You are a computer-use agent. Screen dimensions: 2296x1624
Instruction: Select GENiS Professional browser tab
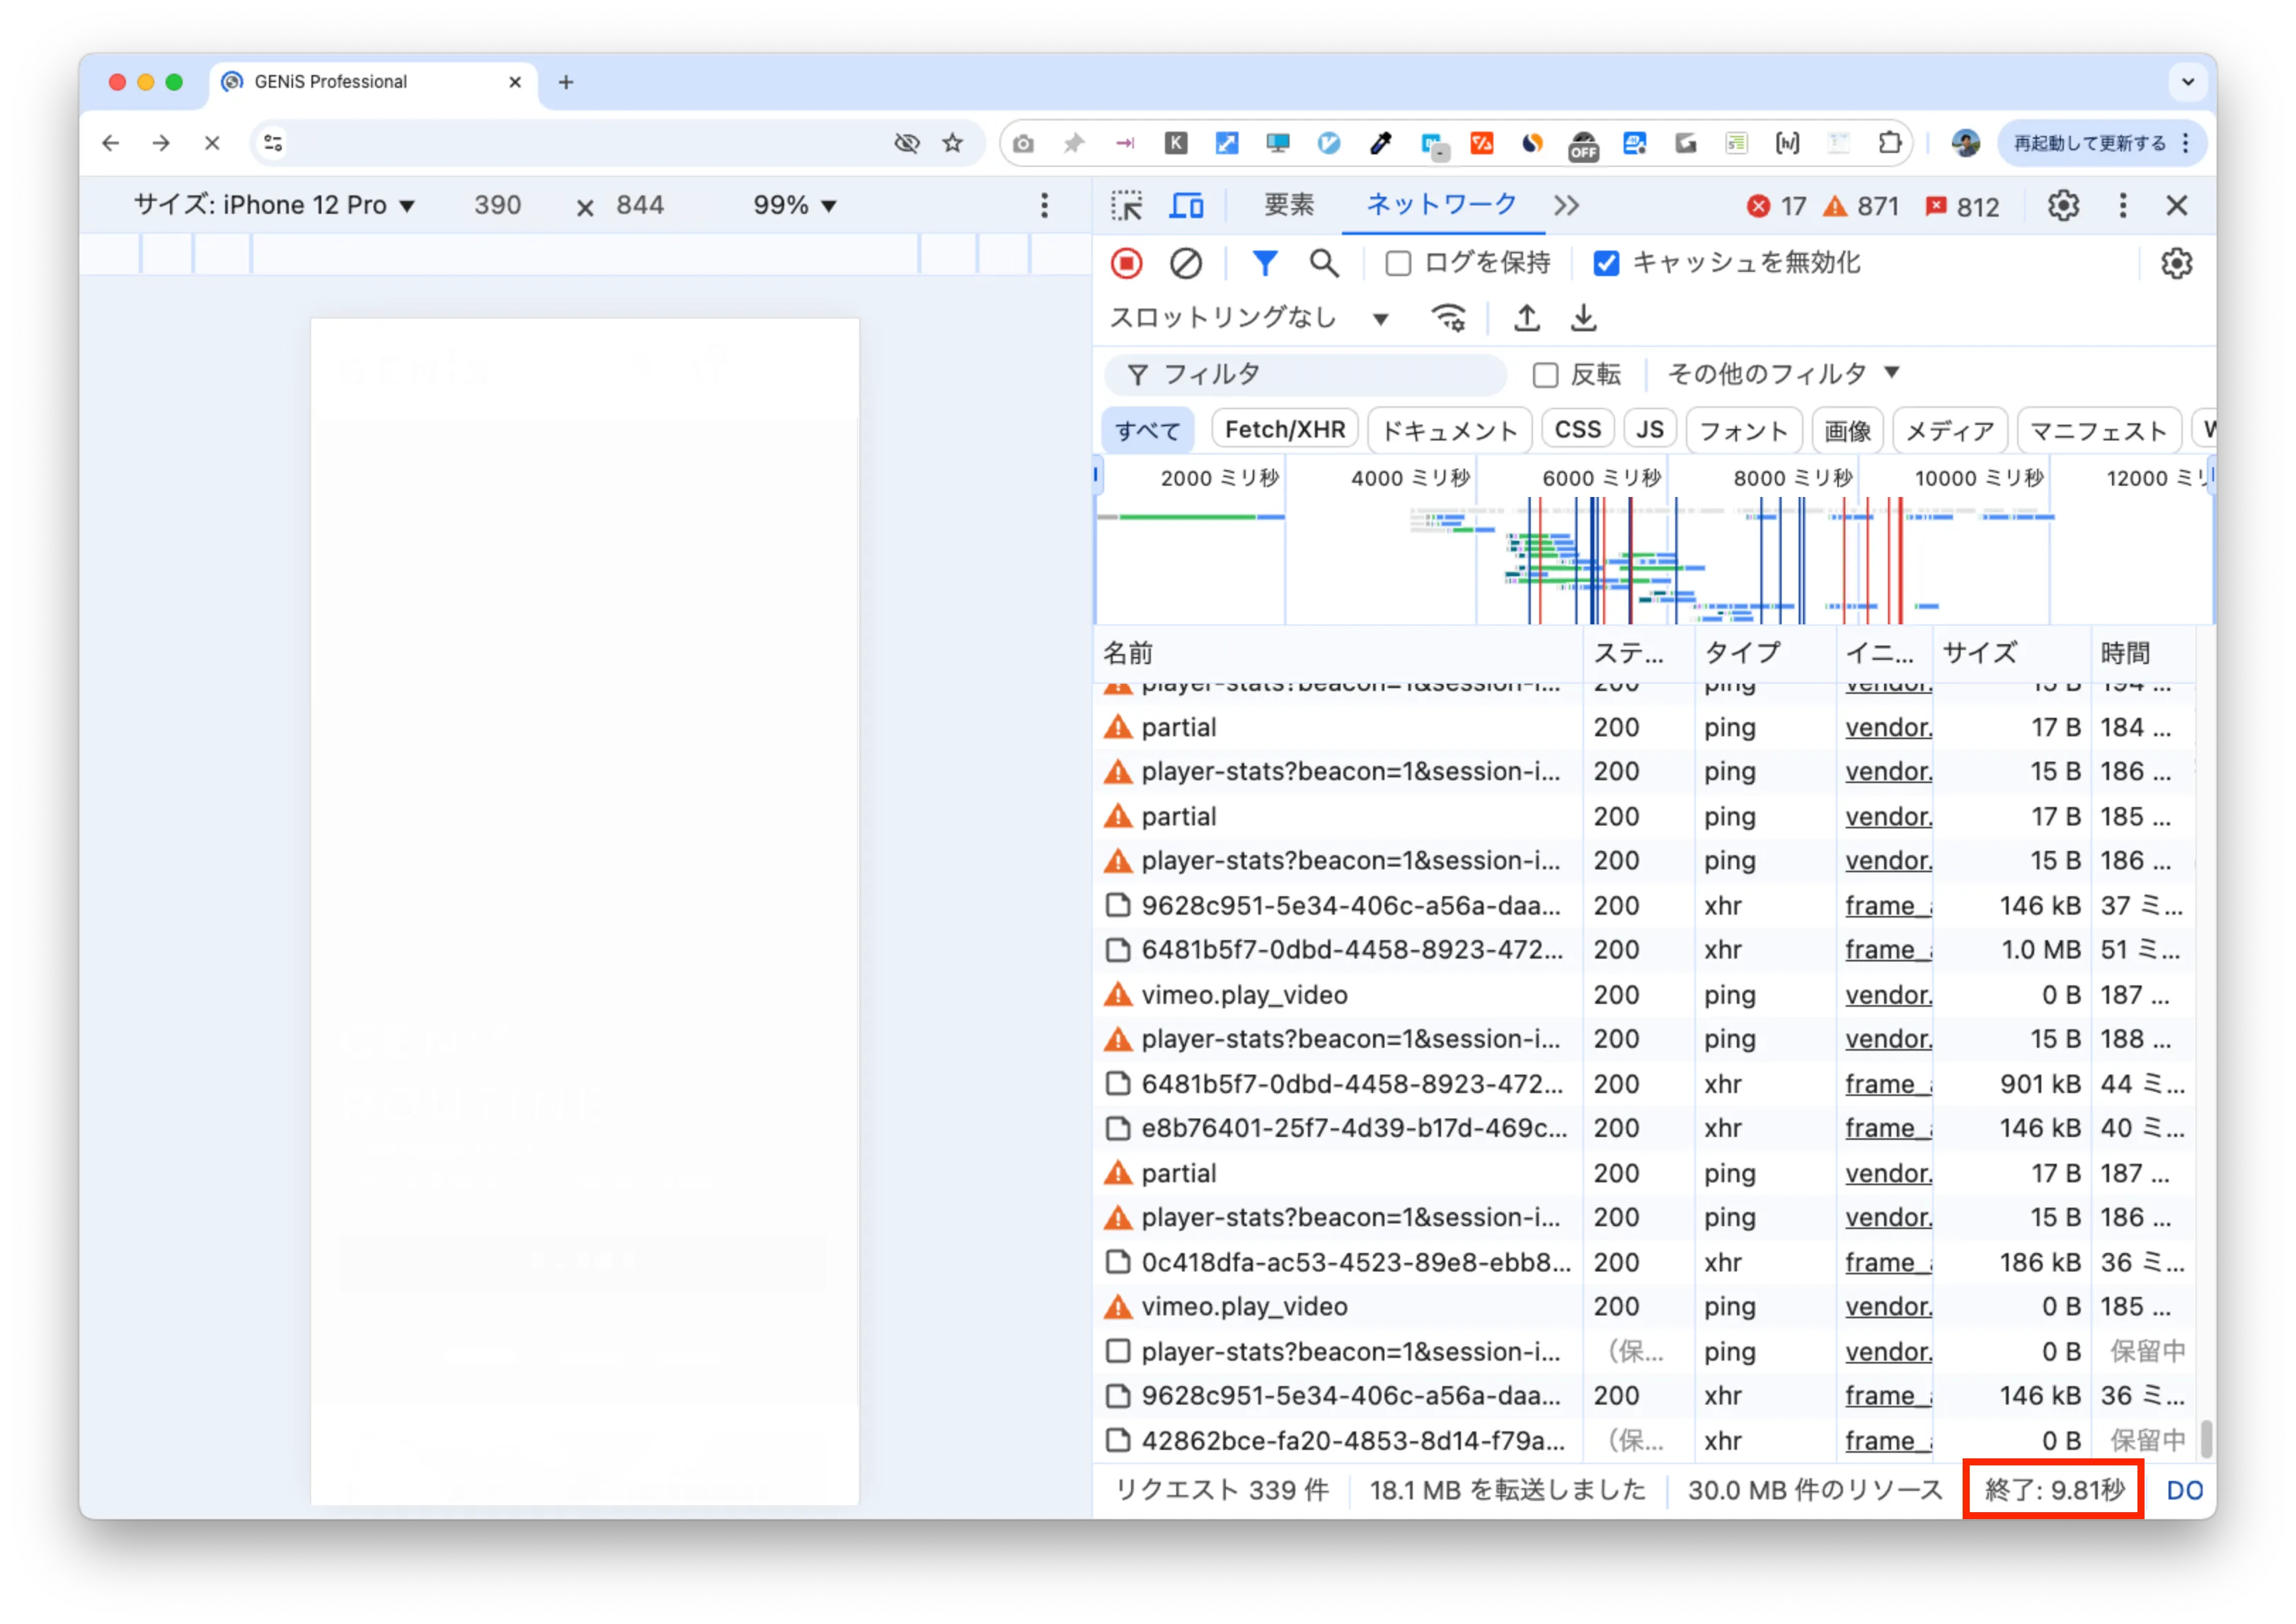(x=372, y=82)
